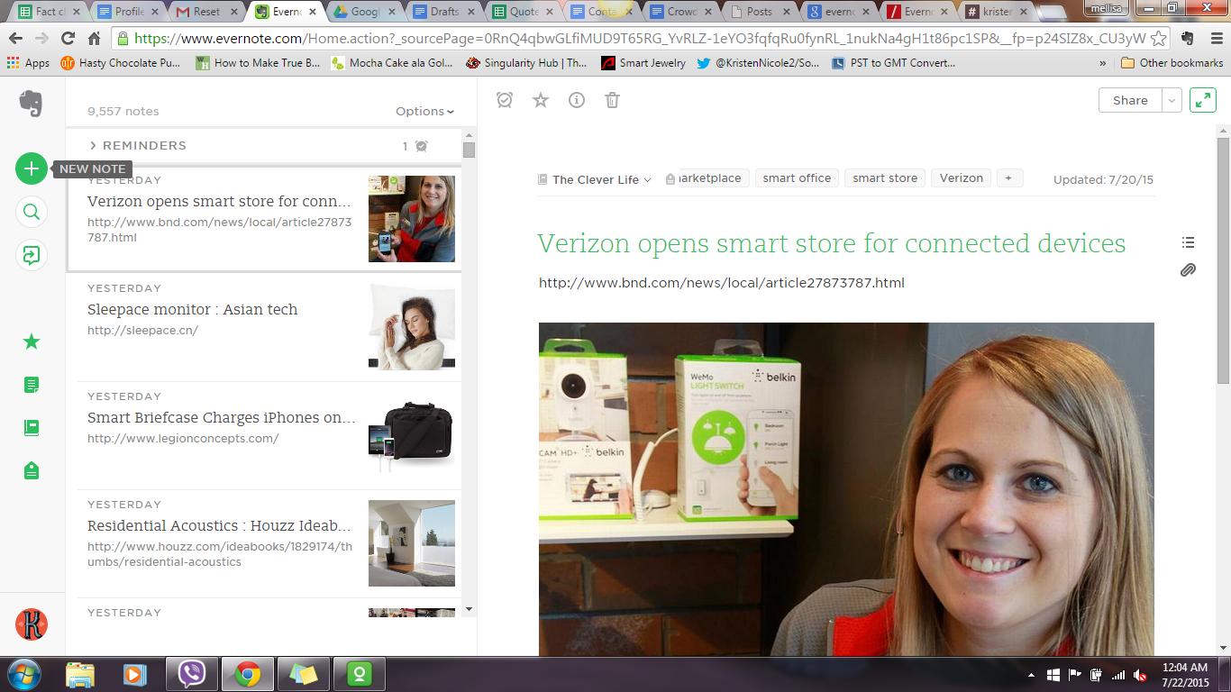
Task: Open the account avatar menu at sidebar bottom
Action: (32, 624)
